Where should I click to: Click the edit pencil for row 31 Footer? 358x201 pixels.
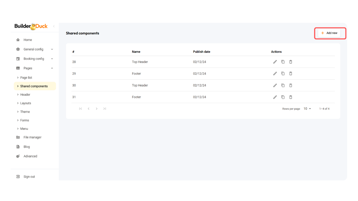tap(275, 97)
